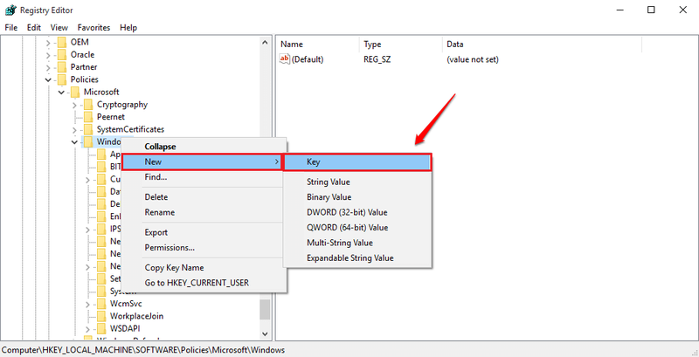
Task: Click the SystemCertificates folder icon
Action: point(88,129)
